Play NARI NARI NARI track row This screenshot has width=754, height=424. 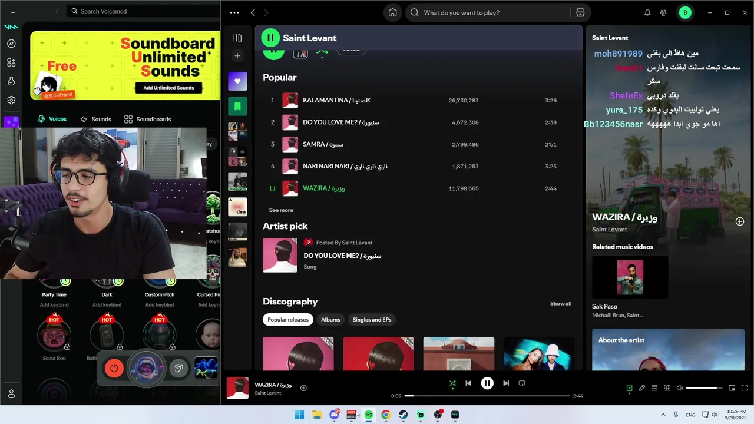418,167
